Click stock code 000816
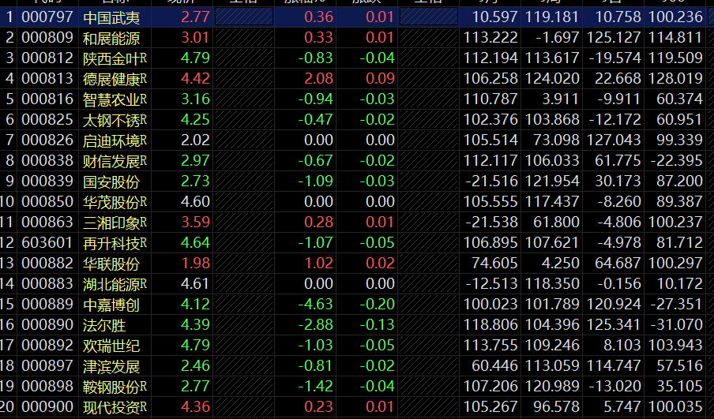Viewport: 714px width, 419px height. pyautogui.click(x=47, y=99)
